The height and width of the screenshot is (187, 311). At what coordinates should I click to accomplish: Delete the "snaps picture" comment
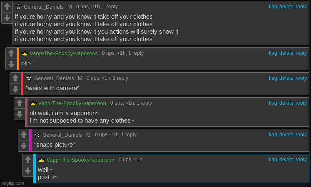point(286,135)
